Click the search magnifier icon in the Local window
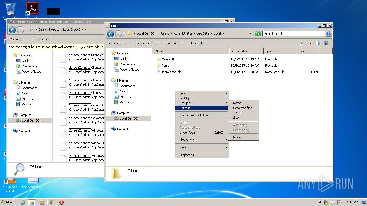This screenshot has width=367, height=206. click(x=329, y=34)
